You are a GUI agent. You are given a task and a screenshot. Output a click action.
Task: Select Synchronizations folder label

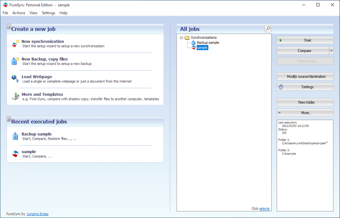coord(204,37)
